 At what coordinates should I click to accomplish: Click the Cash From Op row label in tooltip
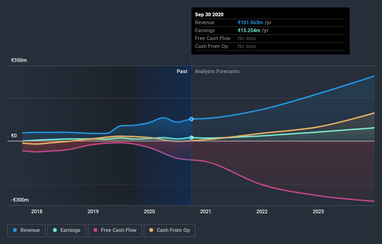tap(211, 46)
